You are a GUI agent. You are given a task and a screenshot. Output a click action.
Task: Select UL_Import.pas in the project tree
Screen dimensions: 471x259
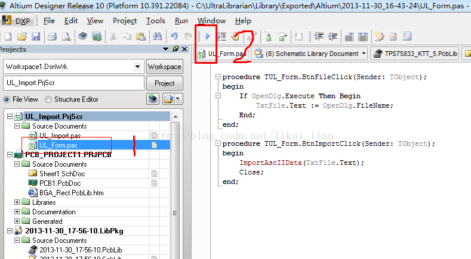60,136
